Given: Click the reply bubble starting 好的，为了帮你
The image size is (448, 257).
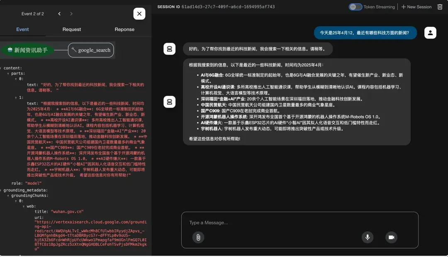Looking at the screenshot, I should pyautogui.click(x=258, y=49).
